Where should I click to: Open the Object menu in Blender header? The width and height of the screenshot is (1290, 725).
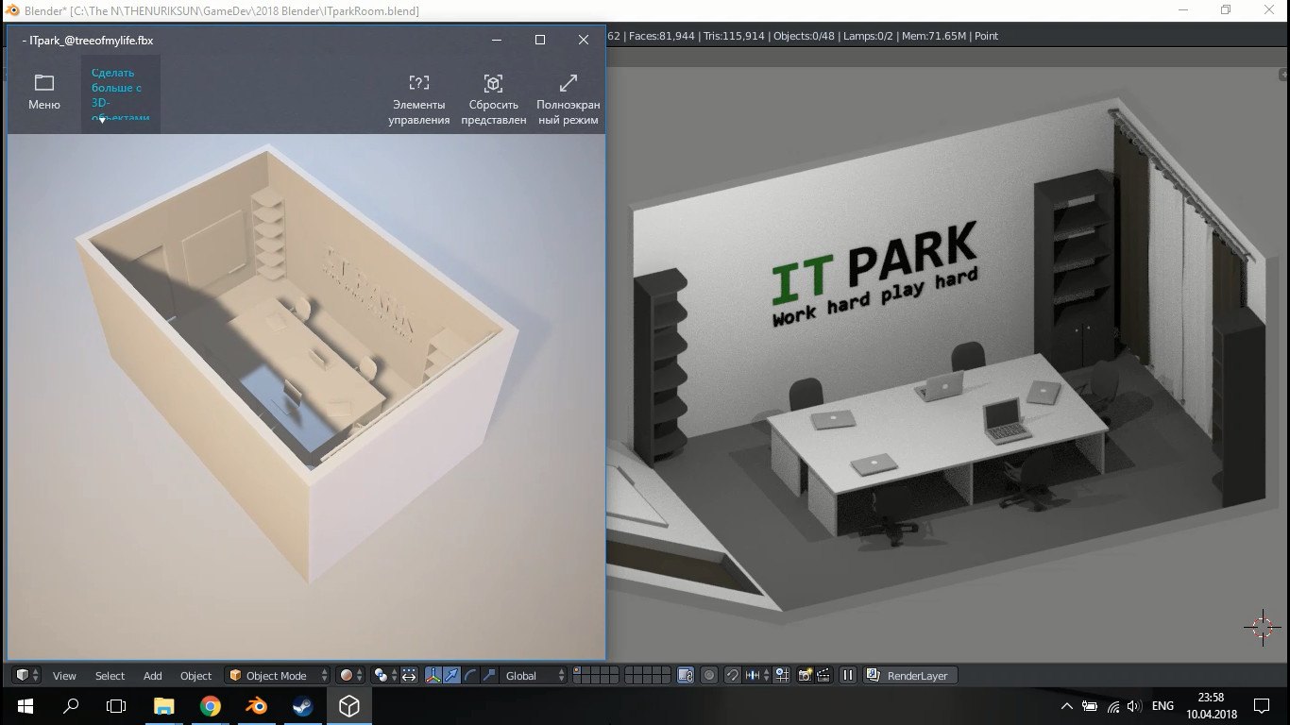pos(195,676)
